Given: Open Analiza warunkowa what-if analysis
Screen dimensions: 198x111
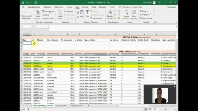Looking at the screenshot, I should click(127, 15).
